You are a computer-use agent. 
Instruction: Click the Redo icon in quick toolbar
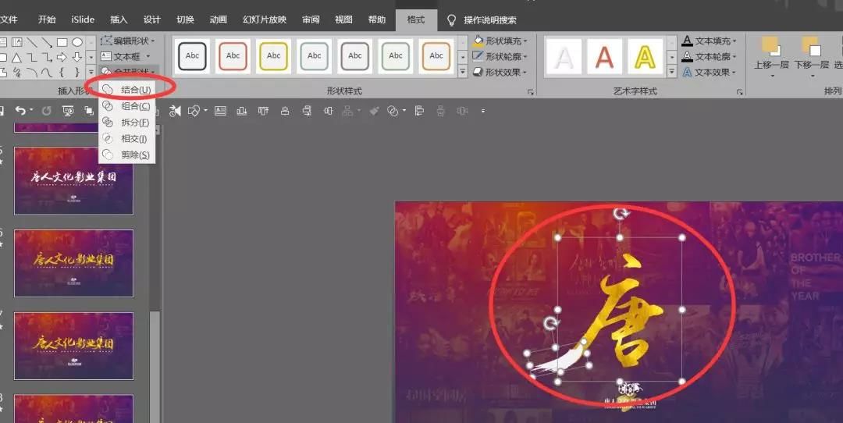click(47, 111)
